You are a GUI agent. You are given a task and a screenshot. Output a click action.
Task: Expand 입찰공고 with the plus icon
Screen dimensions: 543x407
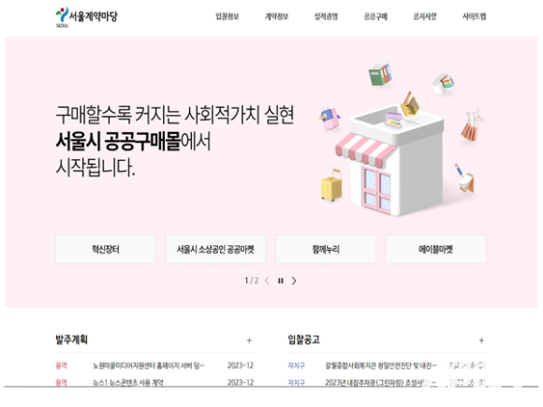click(x=481, y=341)
